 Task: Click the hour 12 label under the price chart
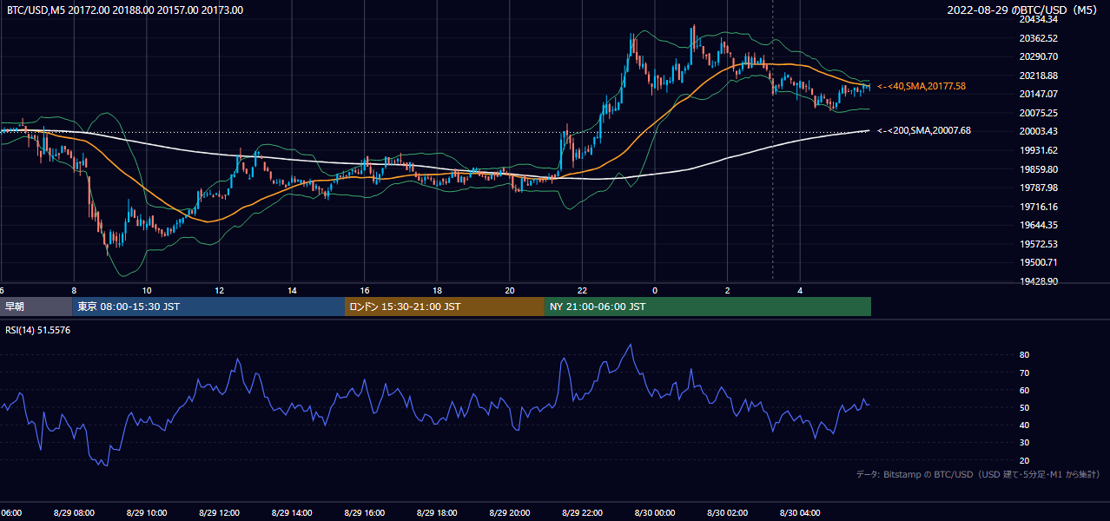pyautogui.click(x=220, y=290)
